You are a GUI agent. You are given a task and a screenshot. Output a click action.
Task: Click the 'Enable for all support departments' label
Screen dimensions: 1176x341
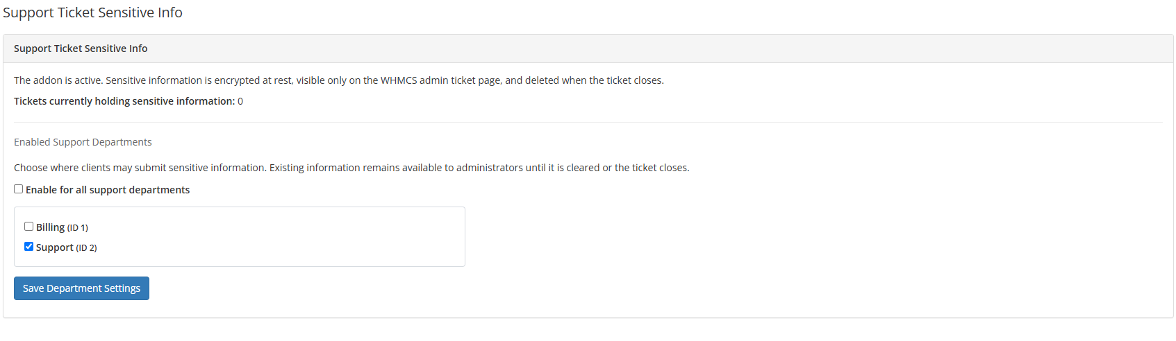pyautogui.click(x=108, y=190)
